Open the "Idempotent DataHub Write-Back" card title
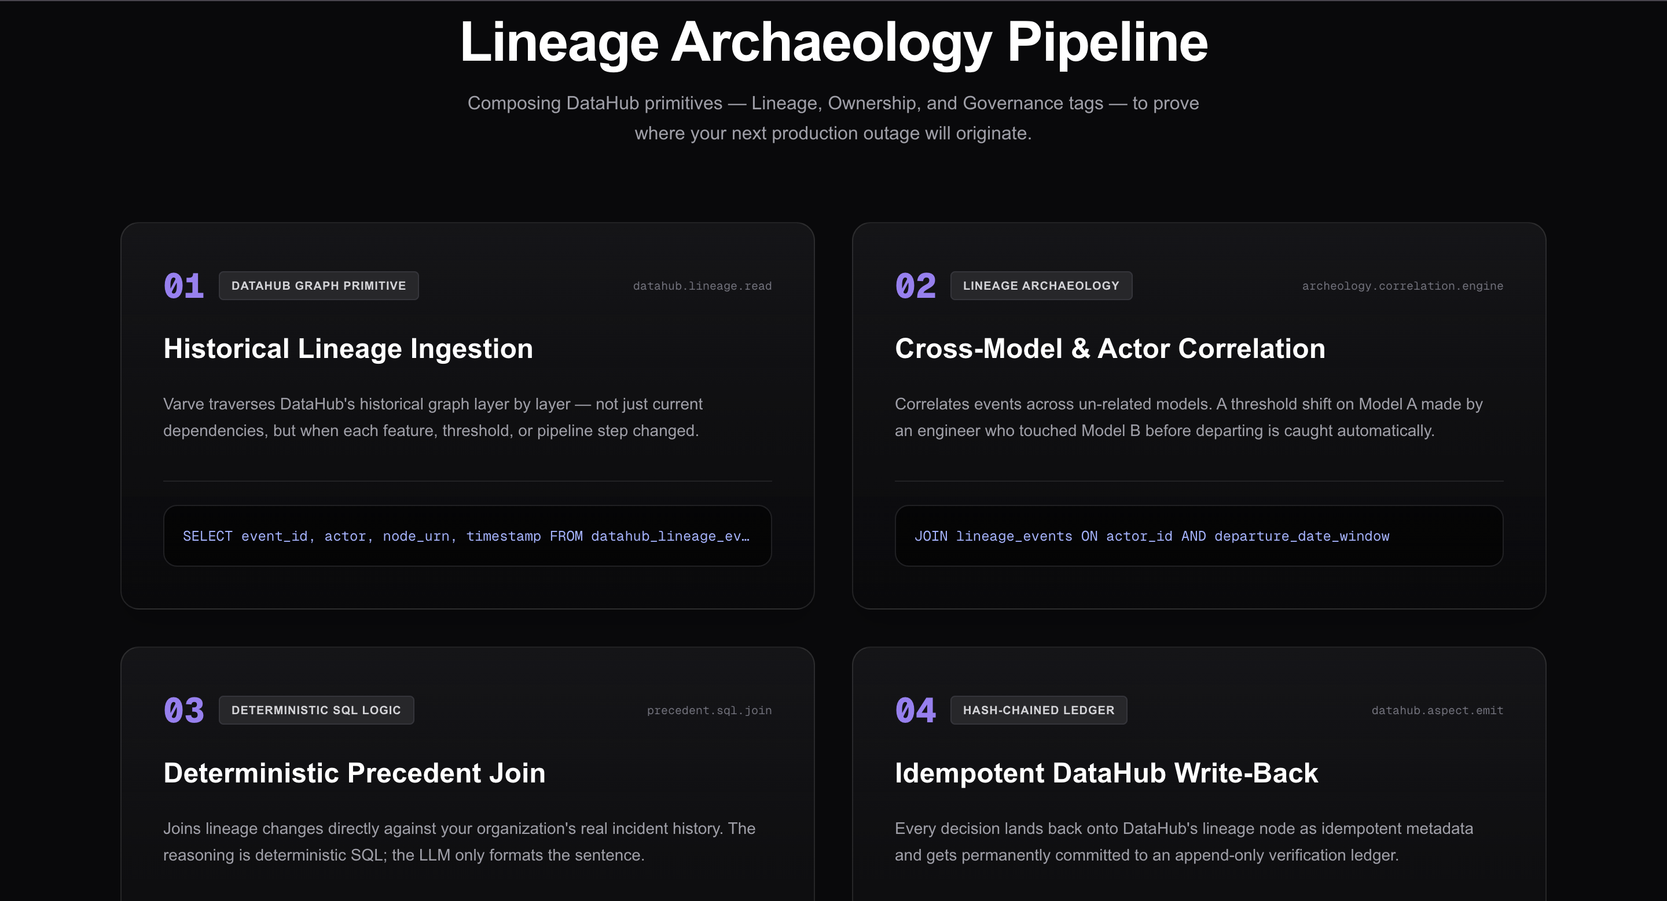The width and height of the screenshot is (1667, 901). (x=1107, y=773)
